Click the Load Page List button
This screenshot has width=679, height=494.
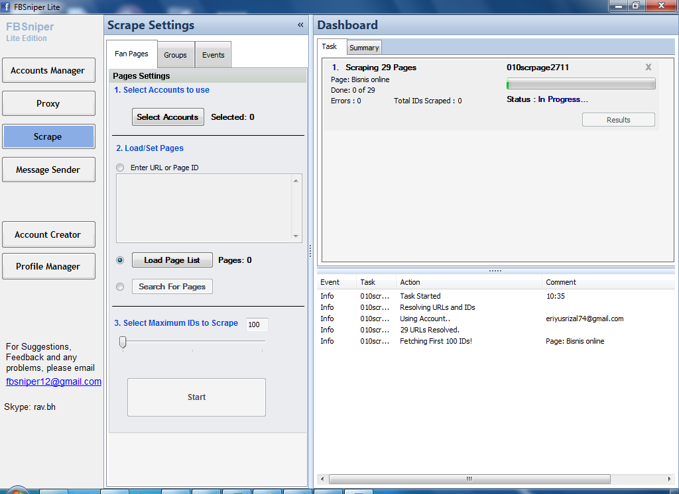172,260
